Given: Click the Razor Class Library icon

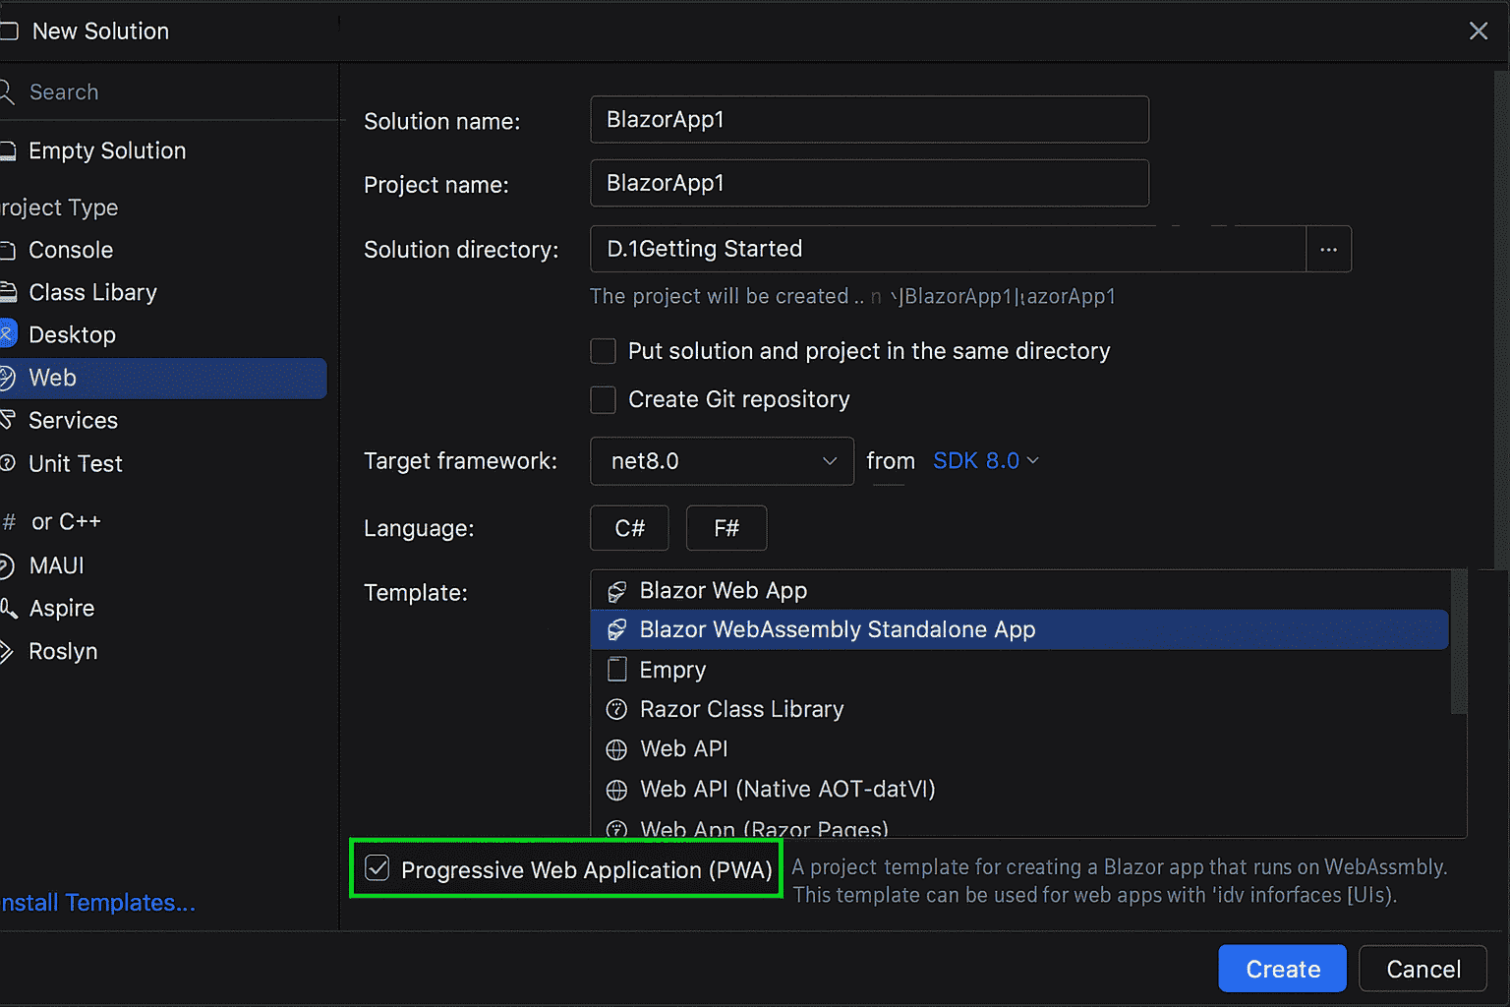Looking at the screenshot, I should (616, 709).
